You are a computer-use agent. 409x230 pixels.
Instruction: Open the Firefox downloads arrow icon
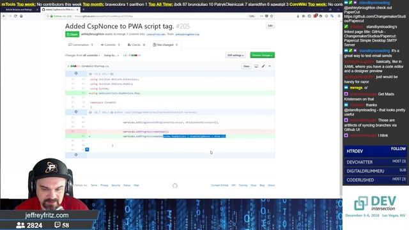click(298, 16)
